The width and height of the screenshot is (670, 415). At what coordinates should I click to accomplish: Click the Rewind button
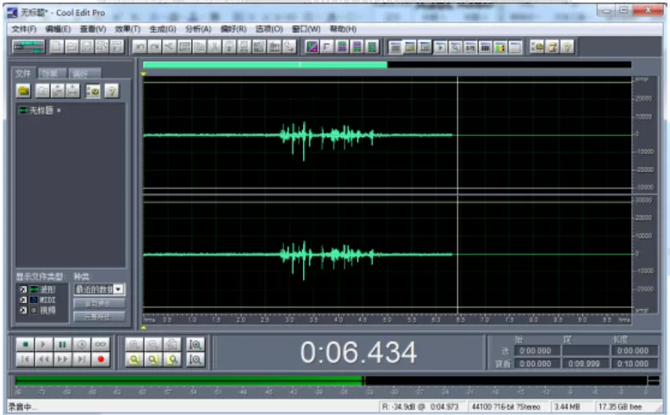click(43, 359)
